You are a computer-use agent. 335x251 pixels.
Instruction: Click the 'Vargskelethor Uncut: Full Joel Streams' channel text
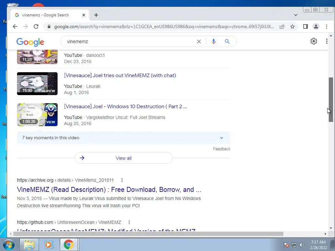point(126,117)
